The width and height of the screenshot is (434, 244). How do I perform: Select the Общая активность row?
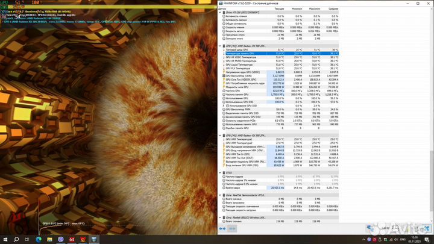click(280, 23)
